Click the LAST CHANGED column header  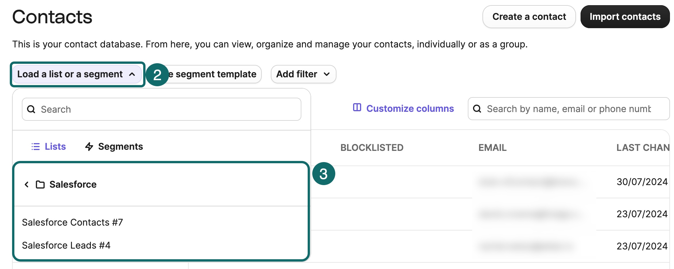click(643, 148)
